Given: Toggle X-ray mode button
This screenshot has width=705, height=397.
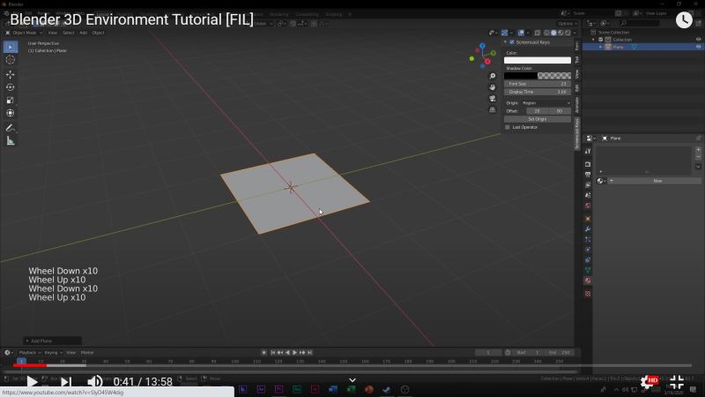Looking at the screenshot, I should [538, 33].
